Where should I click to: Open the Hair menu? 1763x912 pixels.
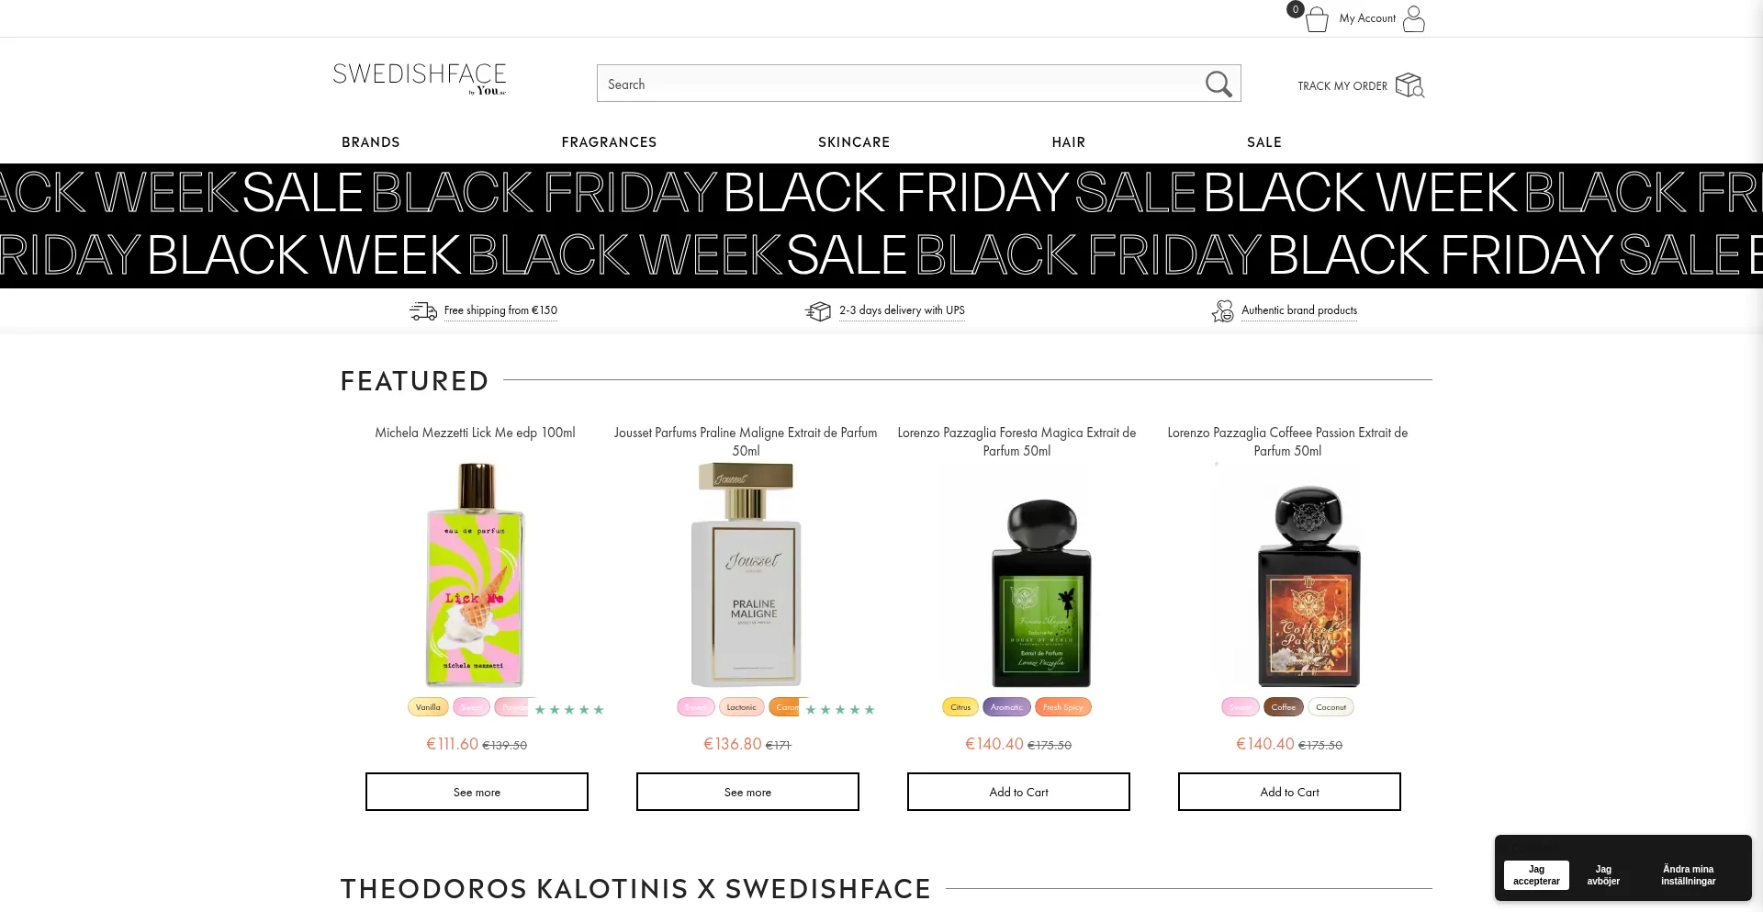(x=1068, y=142)
